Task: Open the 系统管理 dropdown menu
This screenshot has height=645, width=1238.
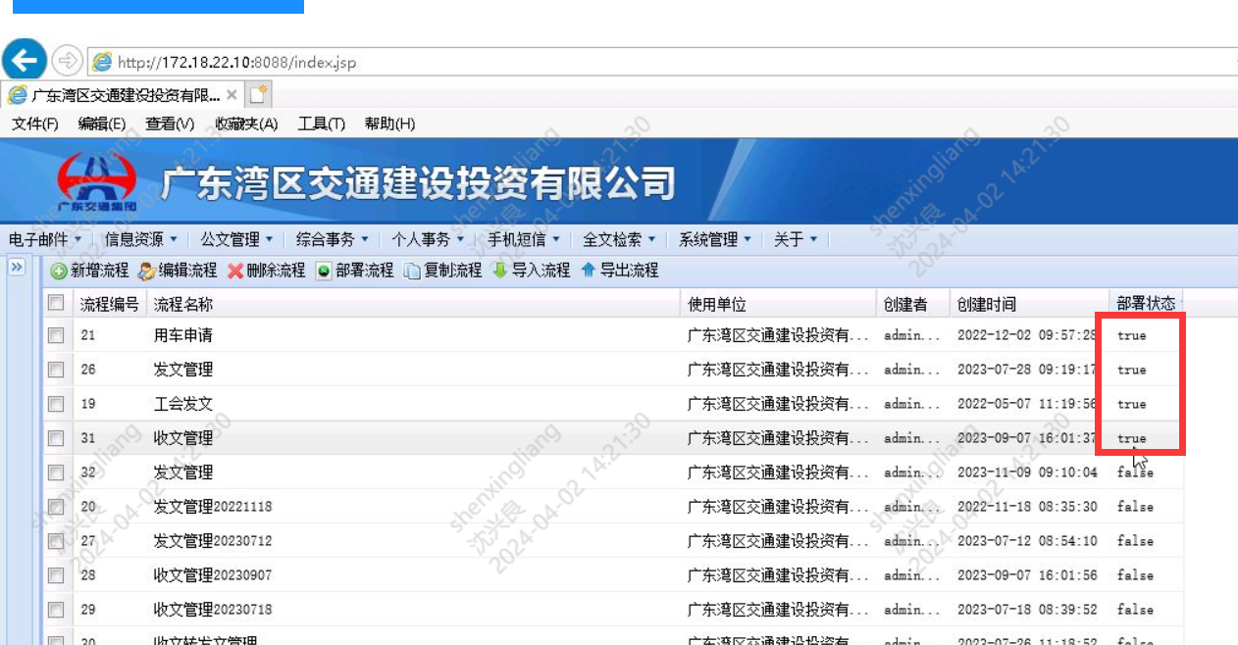Action: 715,239
